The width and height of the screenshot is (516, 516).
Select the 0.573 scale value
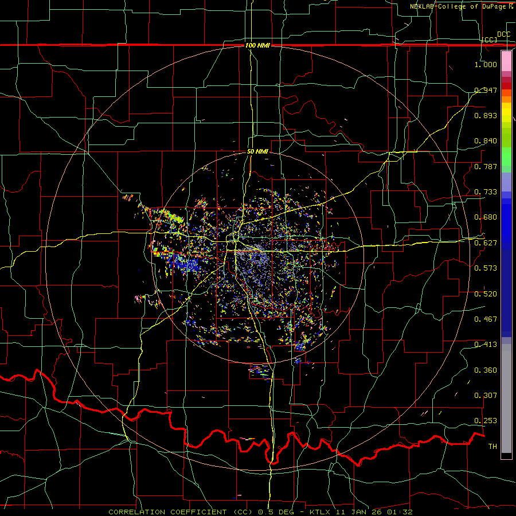486,268
